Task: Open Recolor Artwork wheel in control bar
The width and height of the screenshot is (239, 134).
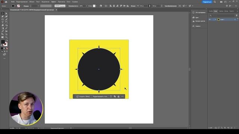Action: tap(101, 6)
